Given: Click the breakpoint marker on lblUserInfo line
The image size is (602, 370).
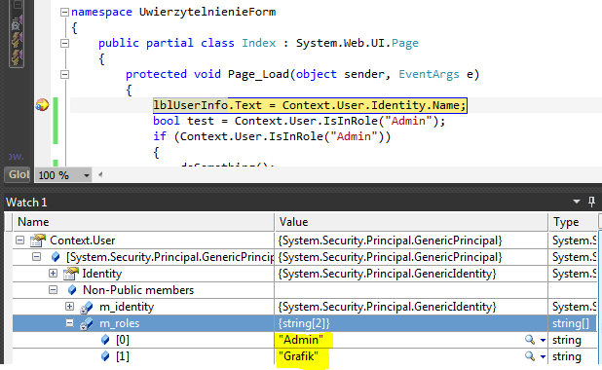Looking at the screenshot, I should coord(42,105).
